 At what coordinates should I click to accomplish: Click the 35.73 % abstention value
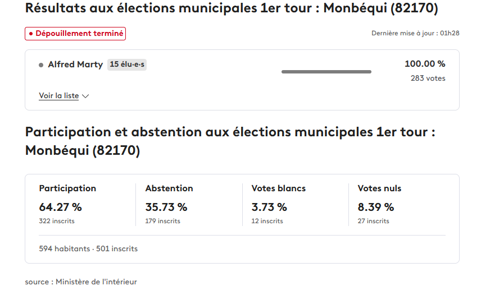pyautogui.click(x=166, y=207)
